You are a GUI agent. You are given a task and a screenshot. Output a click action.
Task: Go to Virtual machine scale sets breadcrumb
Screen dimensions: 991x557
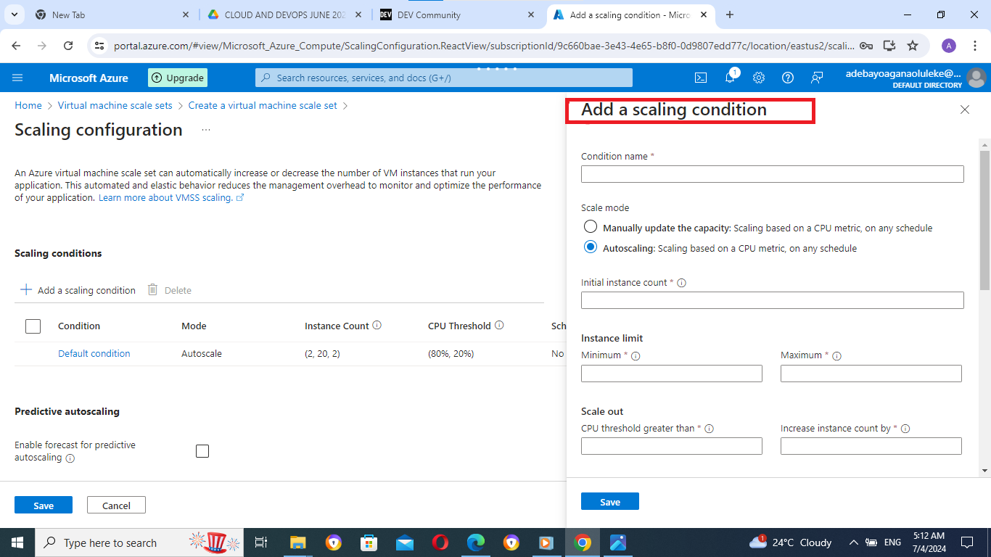[x=115, y=105]
